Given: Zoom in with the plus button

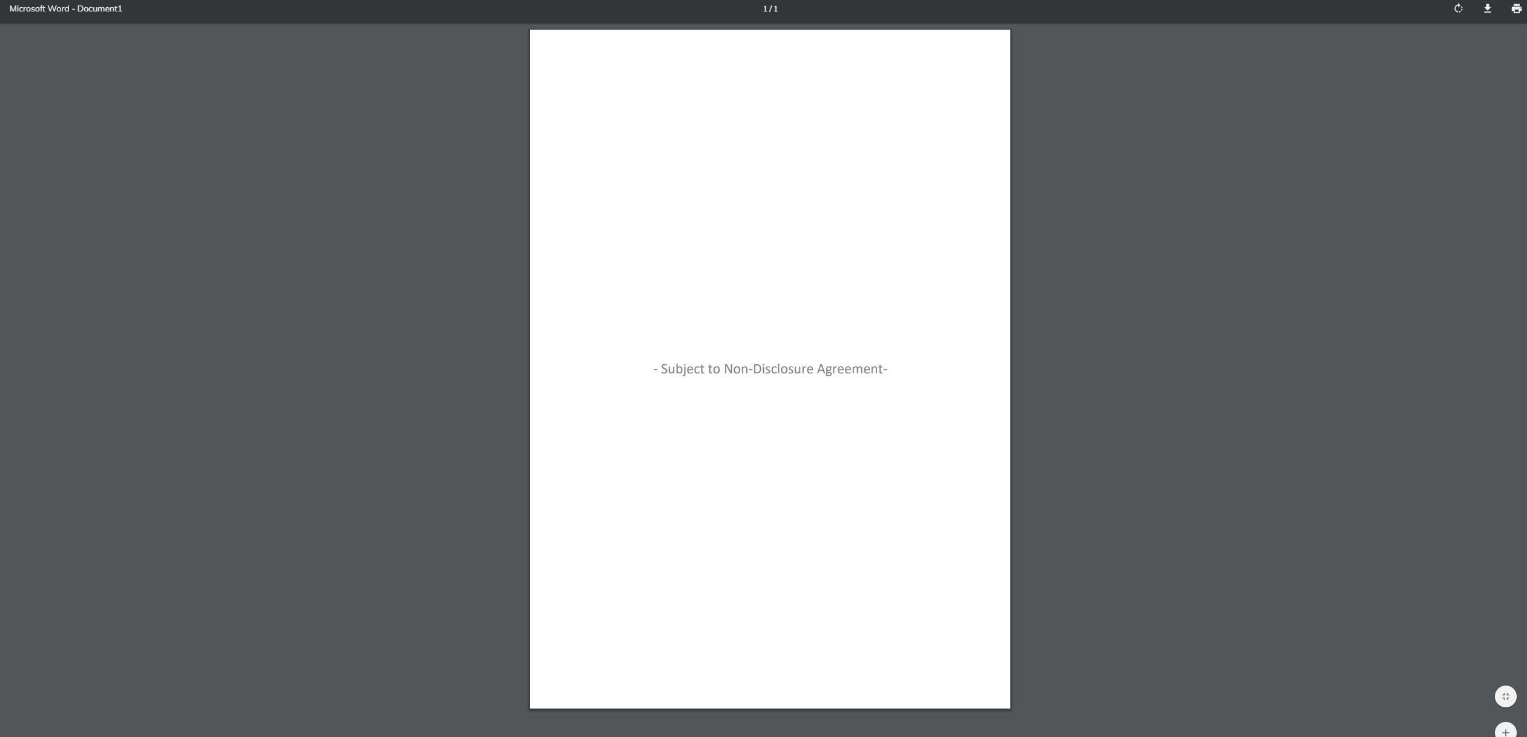Looking at the screenshot, I should tap(1505, 731).
